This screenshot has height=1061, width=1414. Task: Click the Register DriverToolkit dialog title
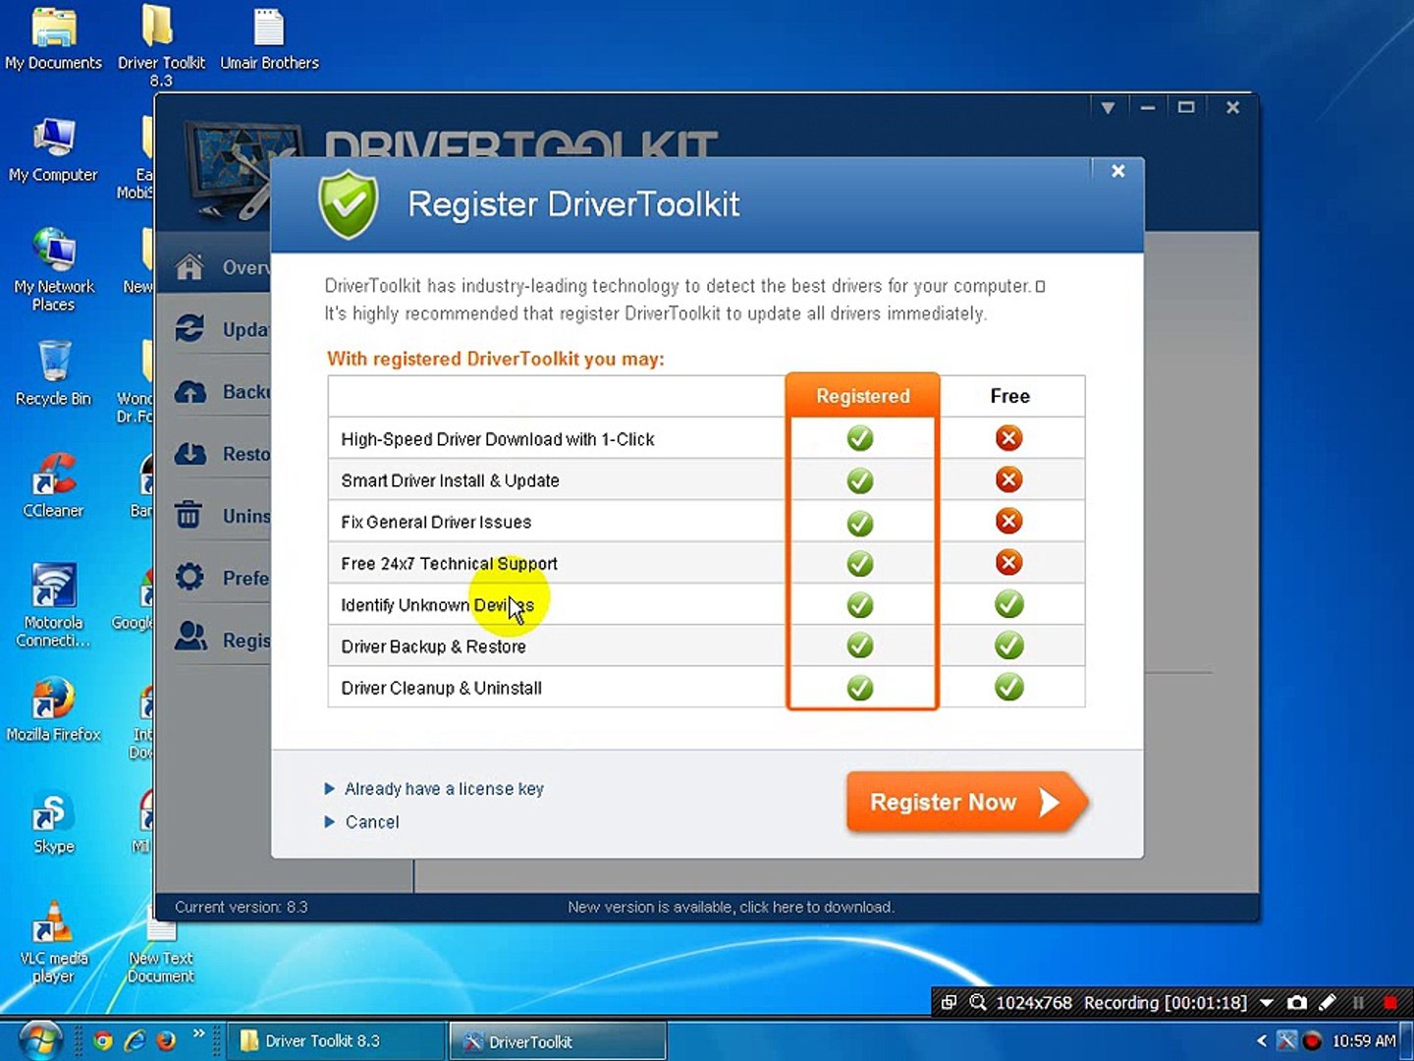coord(573,204)
